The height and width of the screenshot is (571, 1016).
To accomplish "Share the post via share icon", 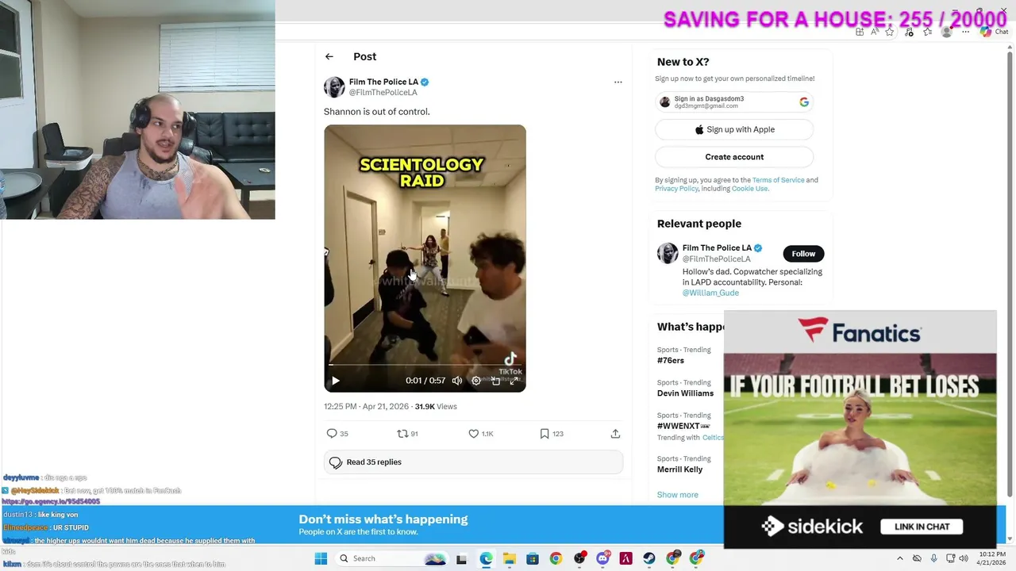I will [615, 433].
